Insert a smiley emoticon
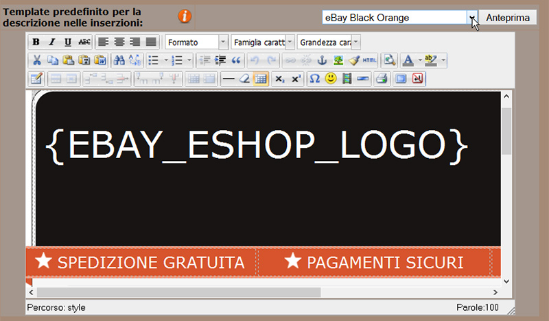 (x=331, y=79)
